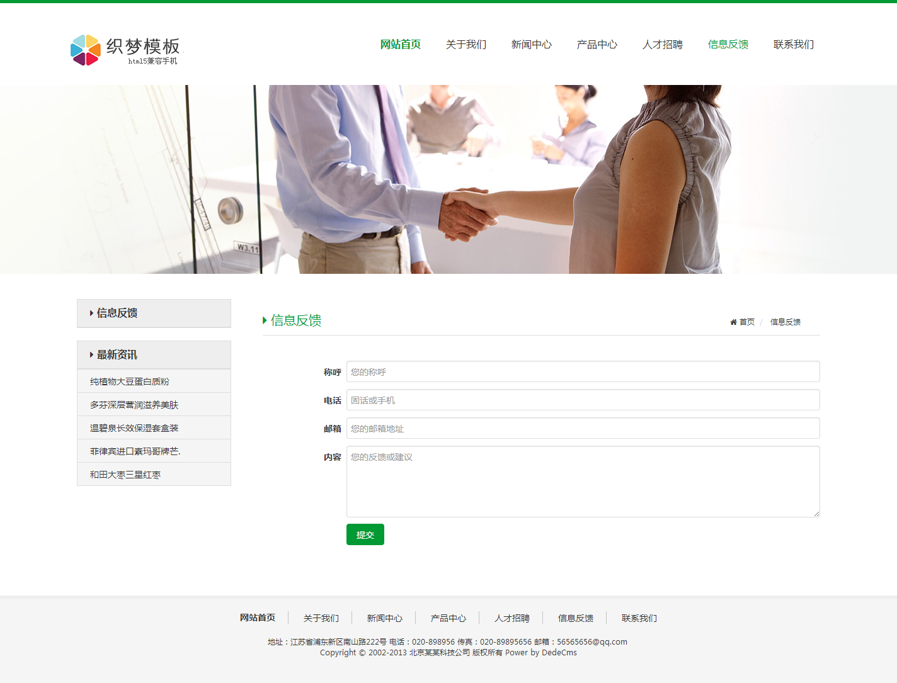Select the 邮箱 email address field
This screenshot has height=683, width=897.
pyautogui.click(x=583, y=429)
